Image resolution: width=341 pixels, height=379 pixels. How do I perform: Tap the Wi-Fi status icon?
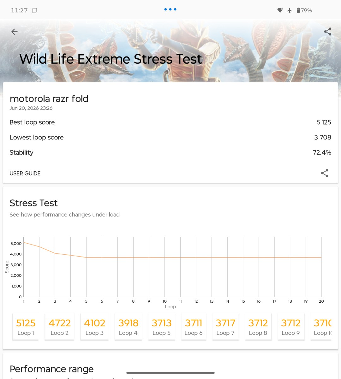[280, 10]
